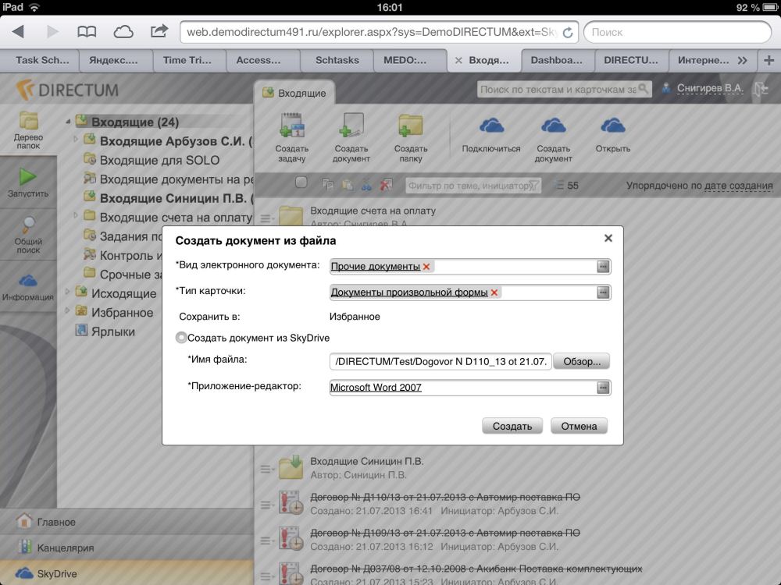Image resolution: width=781 pixels, height=585 pixels.
Task: Expand the Входящие Арбузов С.И. tree node
Action: tap(76, 140)
